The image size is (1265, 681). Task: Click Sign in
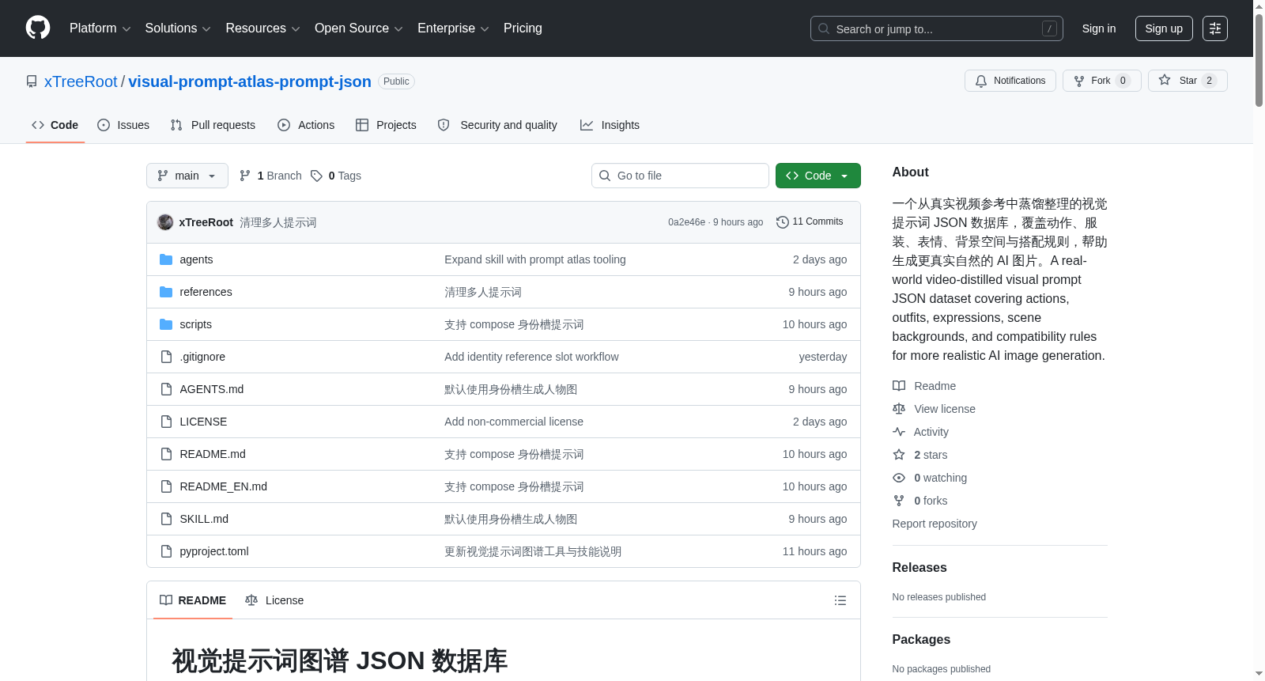(x=1099, y=28)
